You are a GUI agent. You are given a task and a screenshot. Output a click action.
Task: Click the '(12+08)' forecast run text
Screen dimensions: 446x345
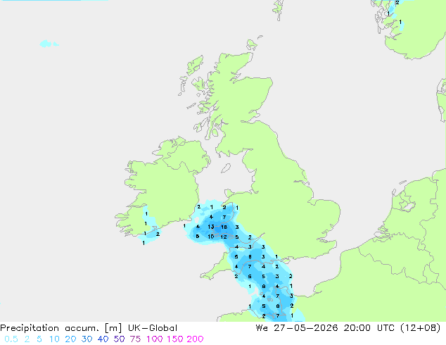coord(421,328)
